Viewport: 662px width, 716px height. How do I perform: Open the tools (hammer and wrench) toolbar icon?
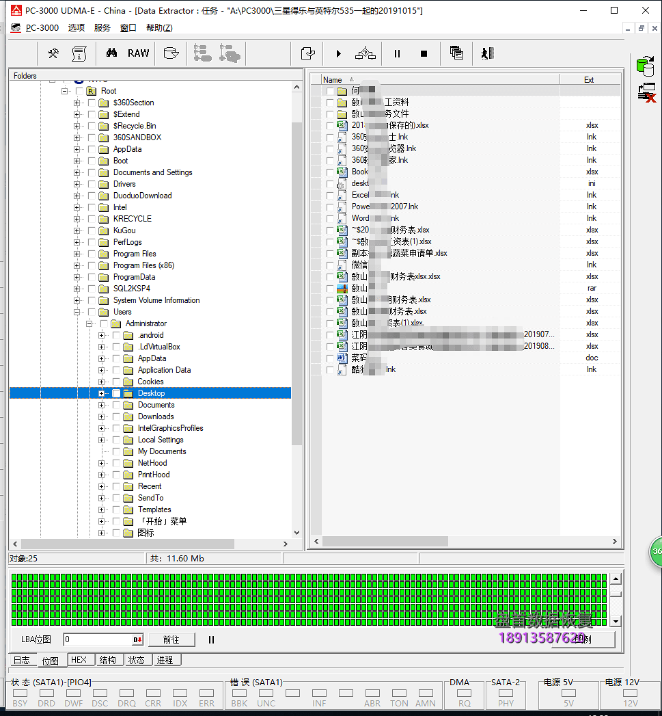pos(53,54)
